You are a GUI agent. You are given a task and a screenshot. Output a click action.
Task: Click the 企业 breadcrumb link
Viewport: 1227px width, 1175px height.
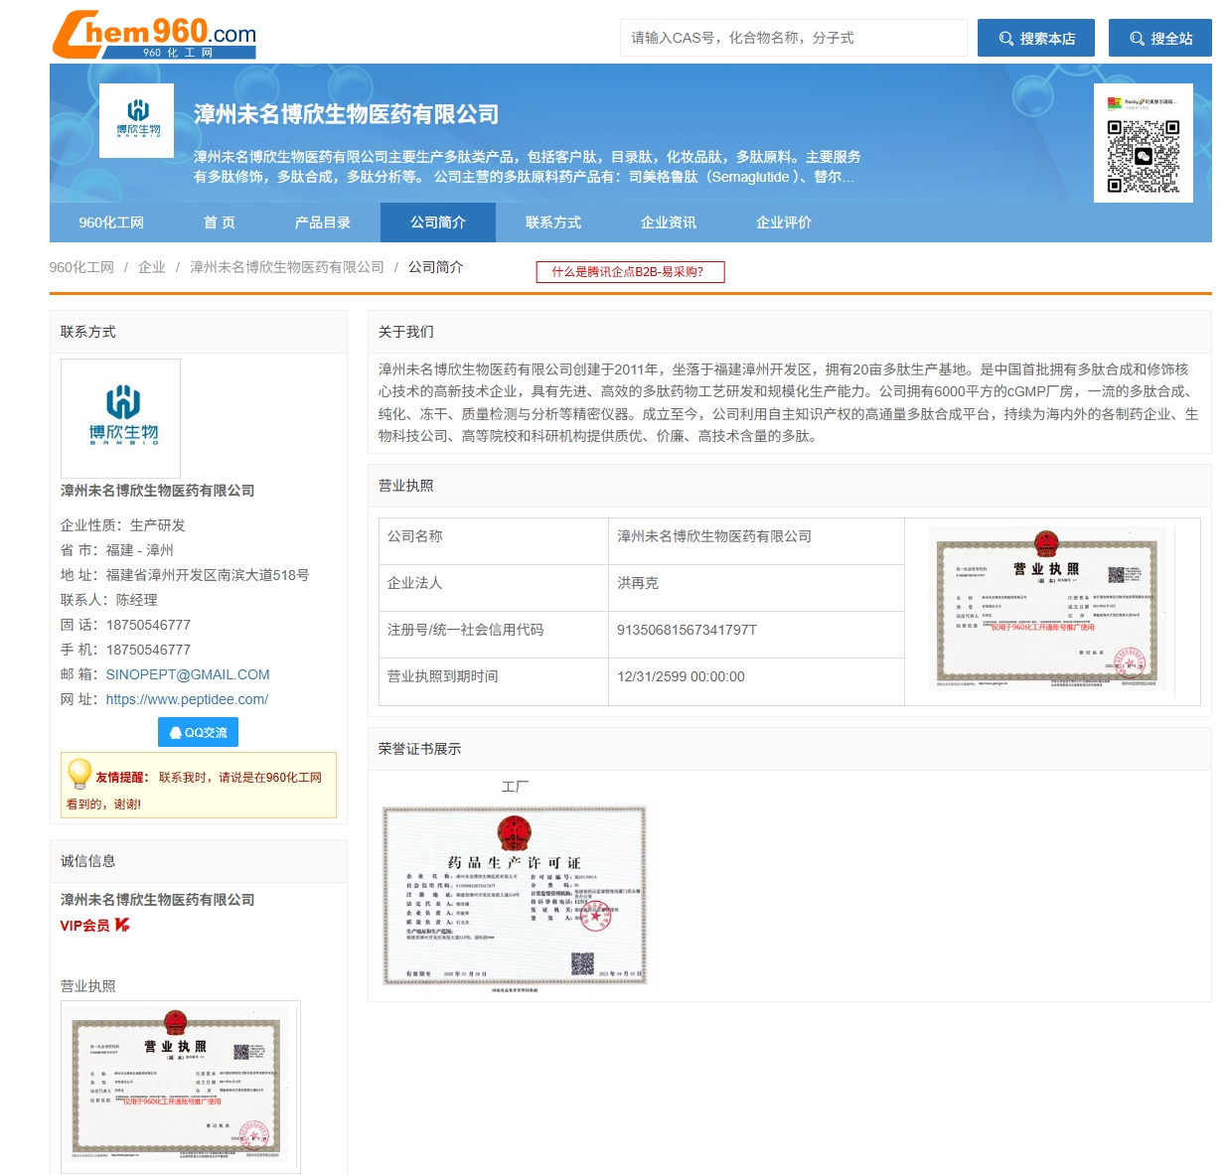[x=152, y=267]
